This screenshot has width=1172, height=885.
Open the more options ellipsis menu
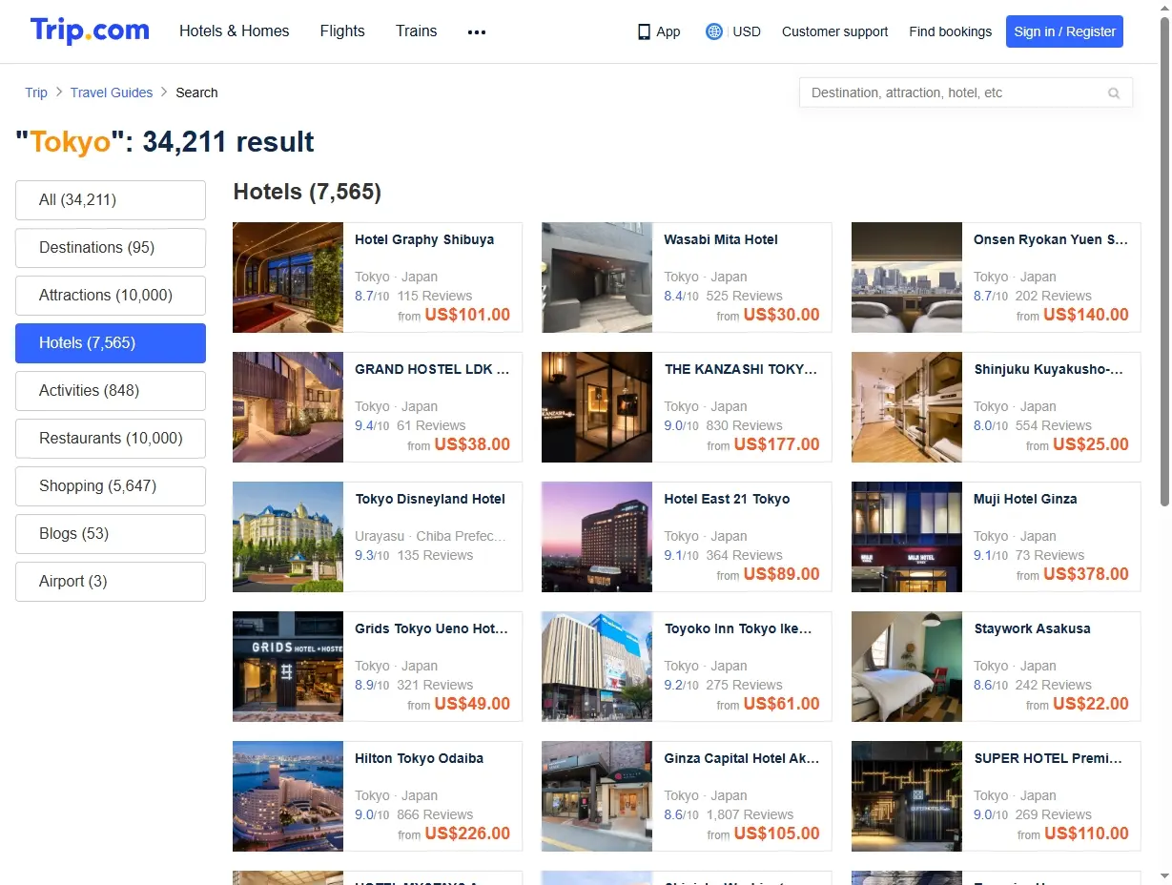[477, 31]
